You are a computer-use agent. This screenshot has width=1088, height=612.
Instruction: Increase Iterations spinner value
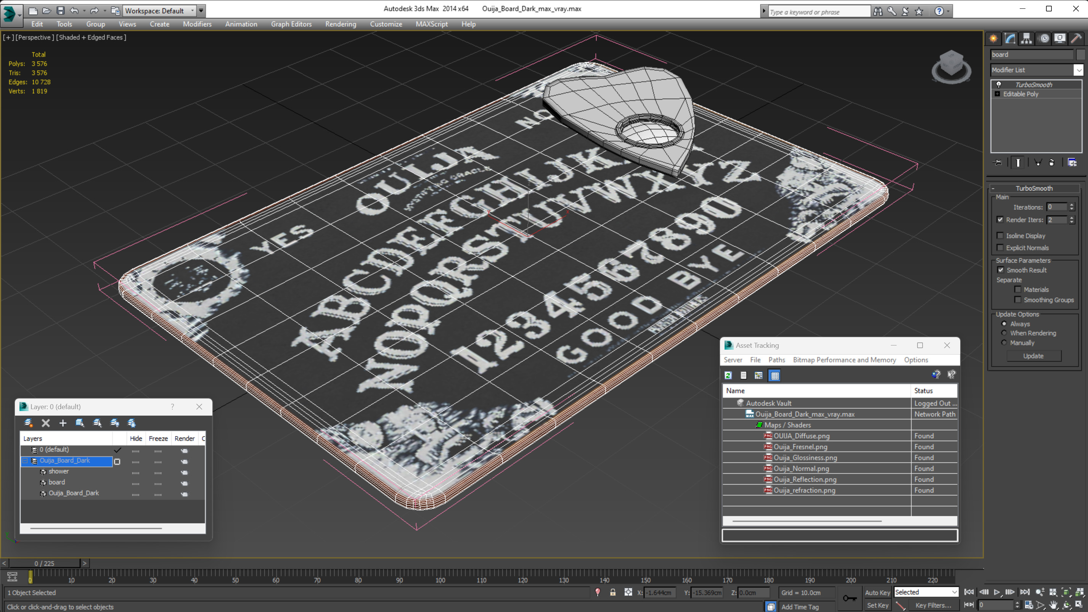1072,205
